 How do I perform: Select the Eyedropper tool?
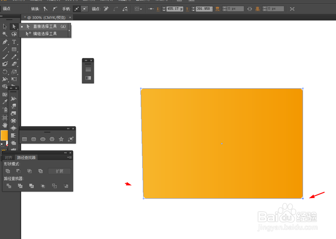tap(5, 102)
